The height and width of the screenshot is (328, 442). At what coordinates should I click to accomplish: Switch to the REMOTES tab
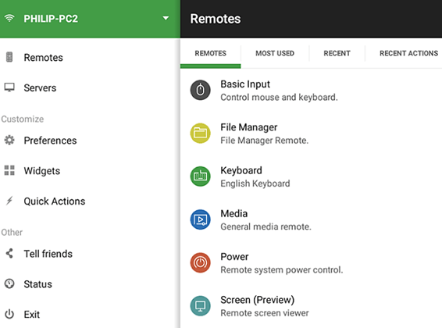click(x=211, y=53)
